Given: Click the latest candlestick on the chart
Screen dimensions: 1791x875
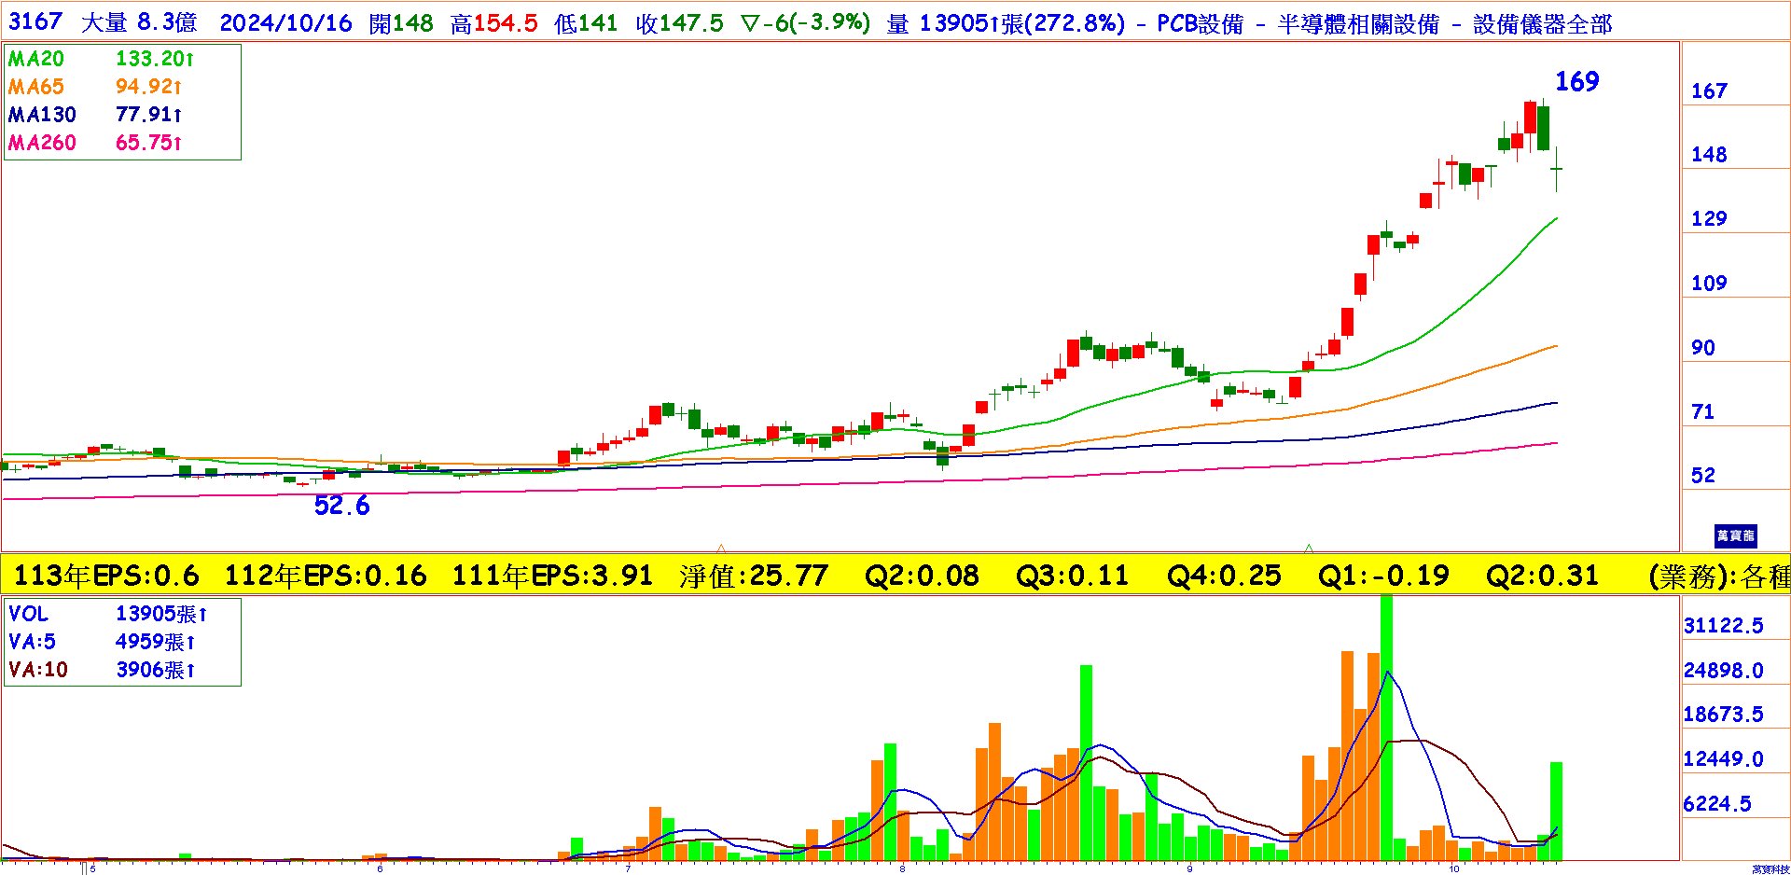Looking at the screenshot, I should (1557, 169).
